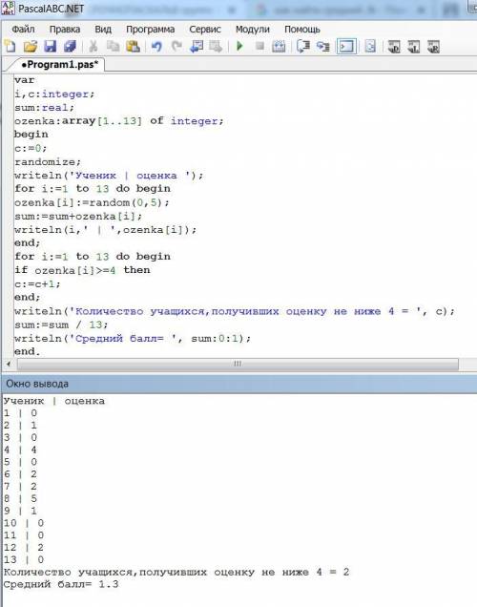
Task: Open the Сервис menu
Action: coord(205,30)
